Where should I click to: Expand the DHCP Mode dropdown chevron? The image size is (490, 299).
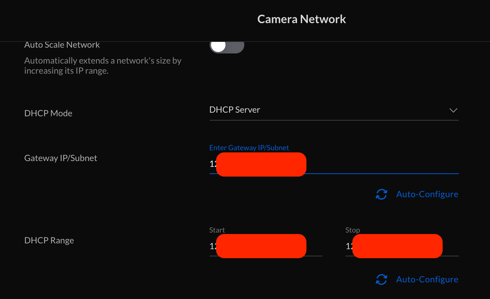click(x=453, y=110)
